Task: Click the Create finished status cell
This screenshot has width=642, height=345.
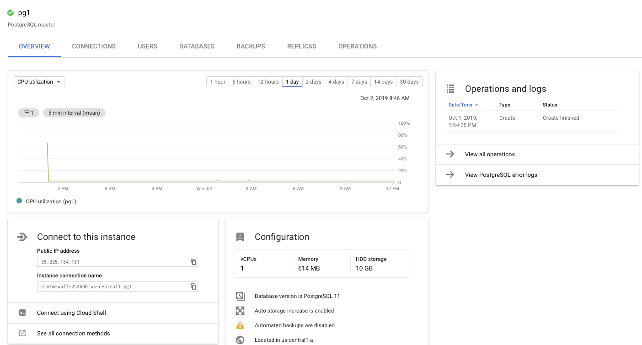Action: tap(561, 118)
